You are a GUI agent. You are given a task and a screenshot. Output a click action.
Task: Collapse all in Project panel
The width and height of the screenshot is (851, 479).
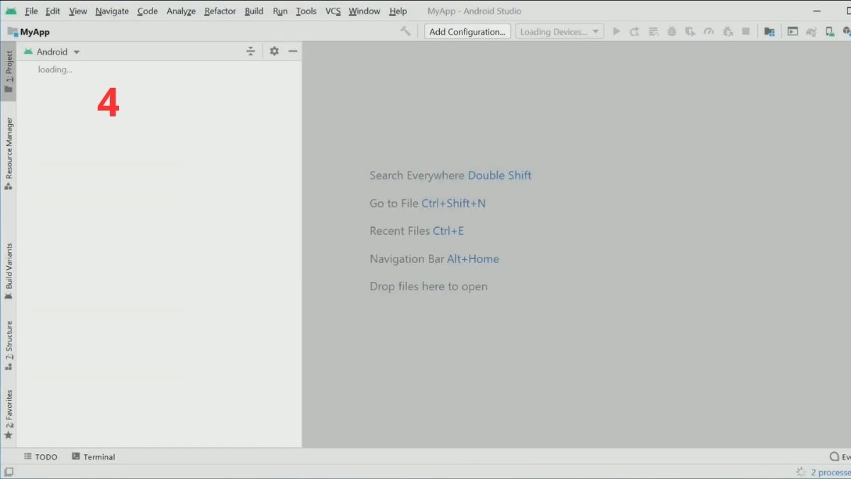click(250, 51)
